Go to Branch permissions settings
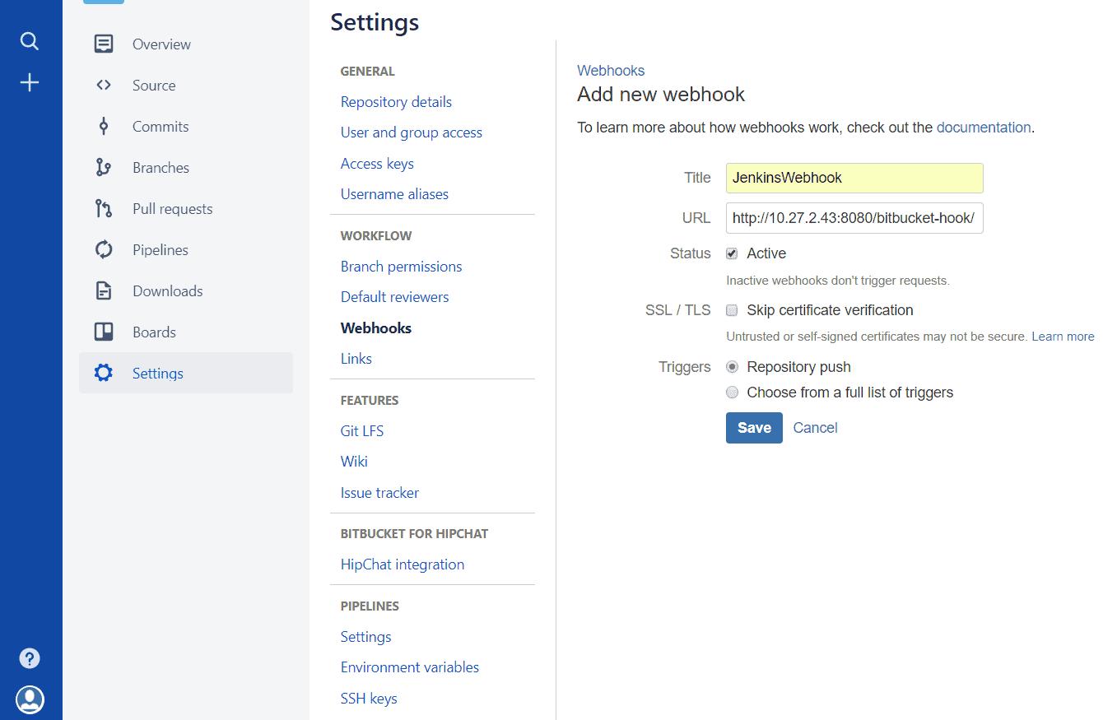 tap(401, 267)
